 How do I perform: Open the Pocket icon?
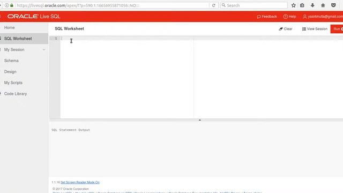point(333,5)
